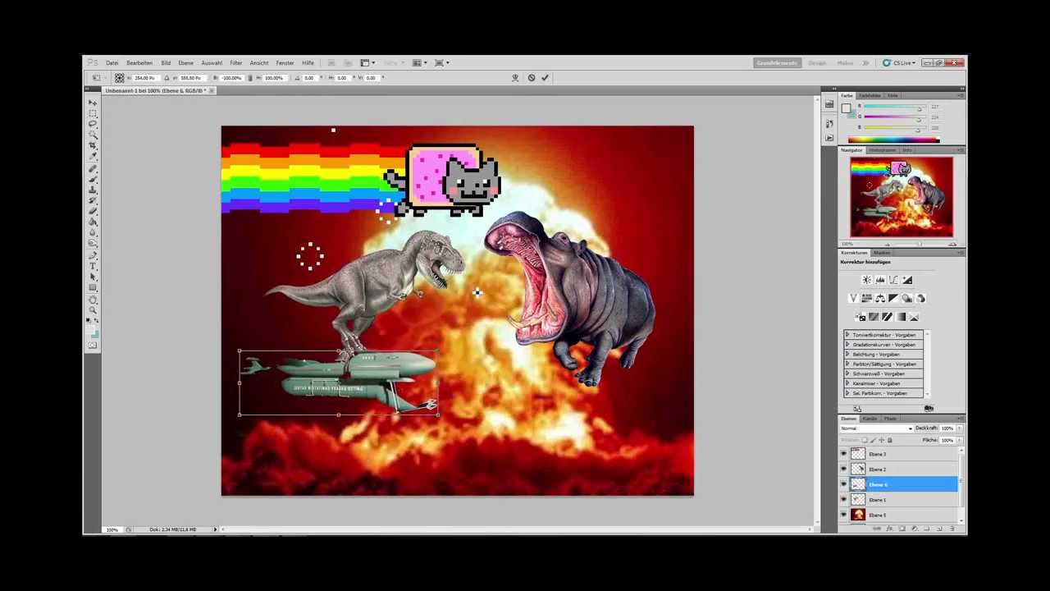Viewport: 1050px width, 591px height.
Task: Expand Kanalmixer - Vorgaben presets
Action: tap(847, 383)
